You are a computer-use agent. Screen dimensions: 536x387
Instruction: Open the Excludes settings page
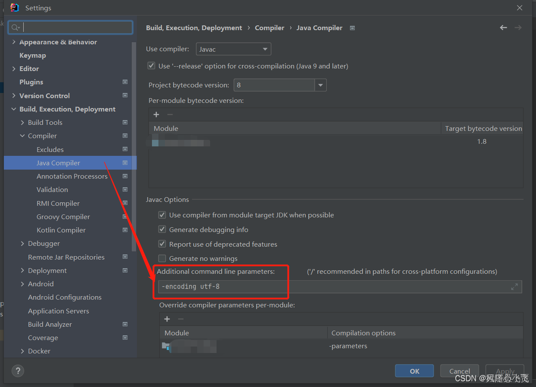(x=50, y=149)
